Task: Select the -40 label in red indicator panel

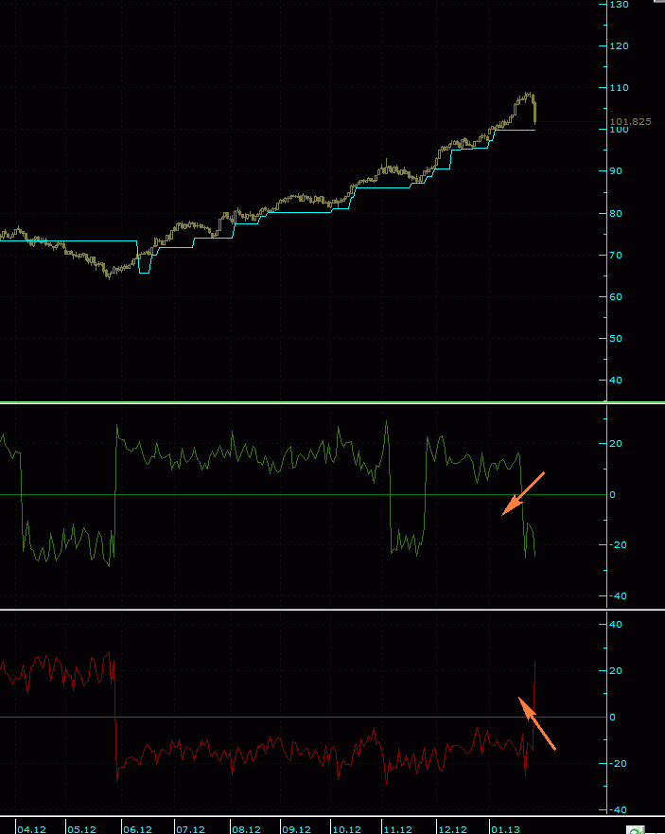Action: [618, 809]
